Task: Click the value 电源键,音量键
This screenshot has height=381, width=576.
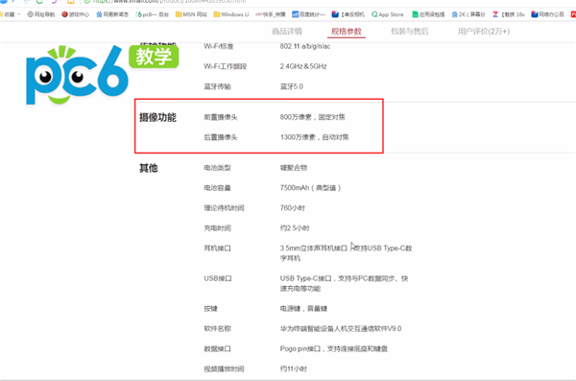Action: point(303,309)
